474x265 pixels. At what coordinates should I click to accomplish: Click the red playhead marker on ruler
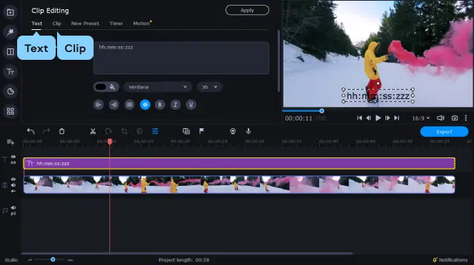coord(110,141)
